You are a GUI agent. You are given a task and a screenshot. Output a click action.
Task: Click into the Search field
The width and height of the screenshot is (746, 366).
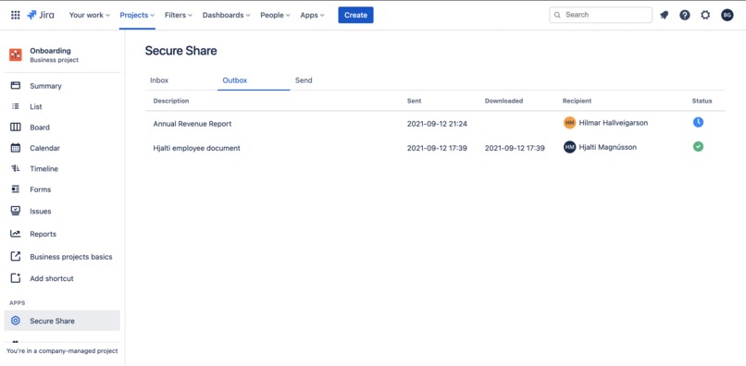pos(601,15)
